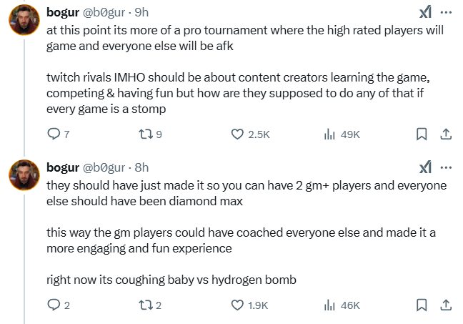The height and width of the screenshot is (324, 463).
Task: Share the second tweet
Action: coord(444,305)
